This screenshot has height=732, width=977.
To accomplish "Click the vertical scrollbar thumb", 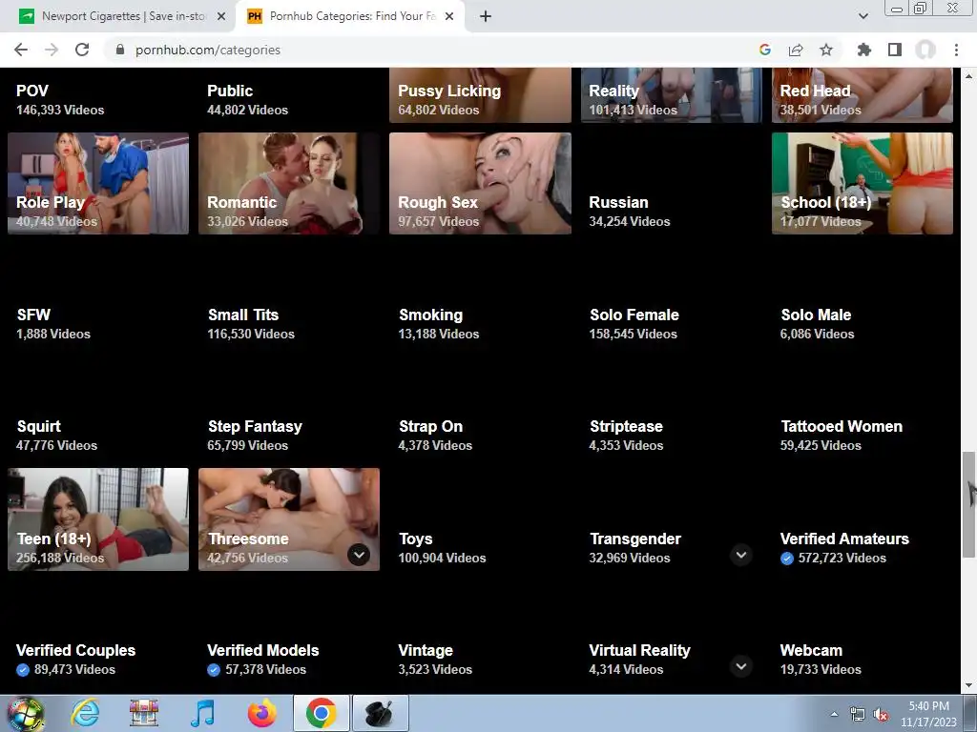I will click(968, 505).
